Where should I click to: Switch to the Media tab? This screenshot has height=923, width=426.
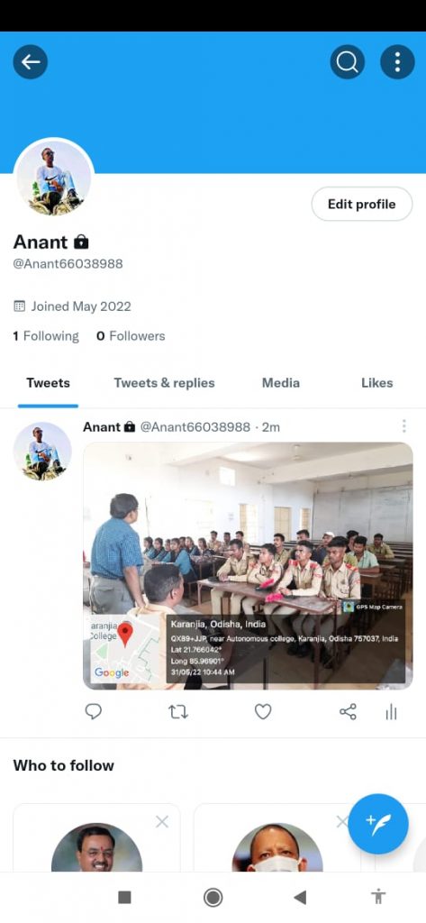click(x=281, y=383)
